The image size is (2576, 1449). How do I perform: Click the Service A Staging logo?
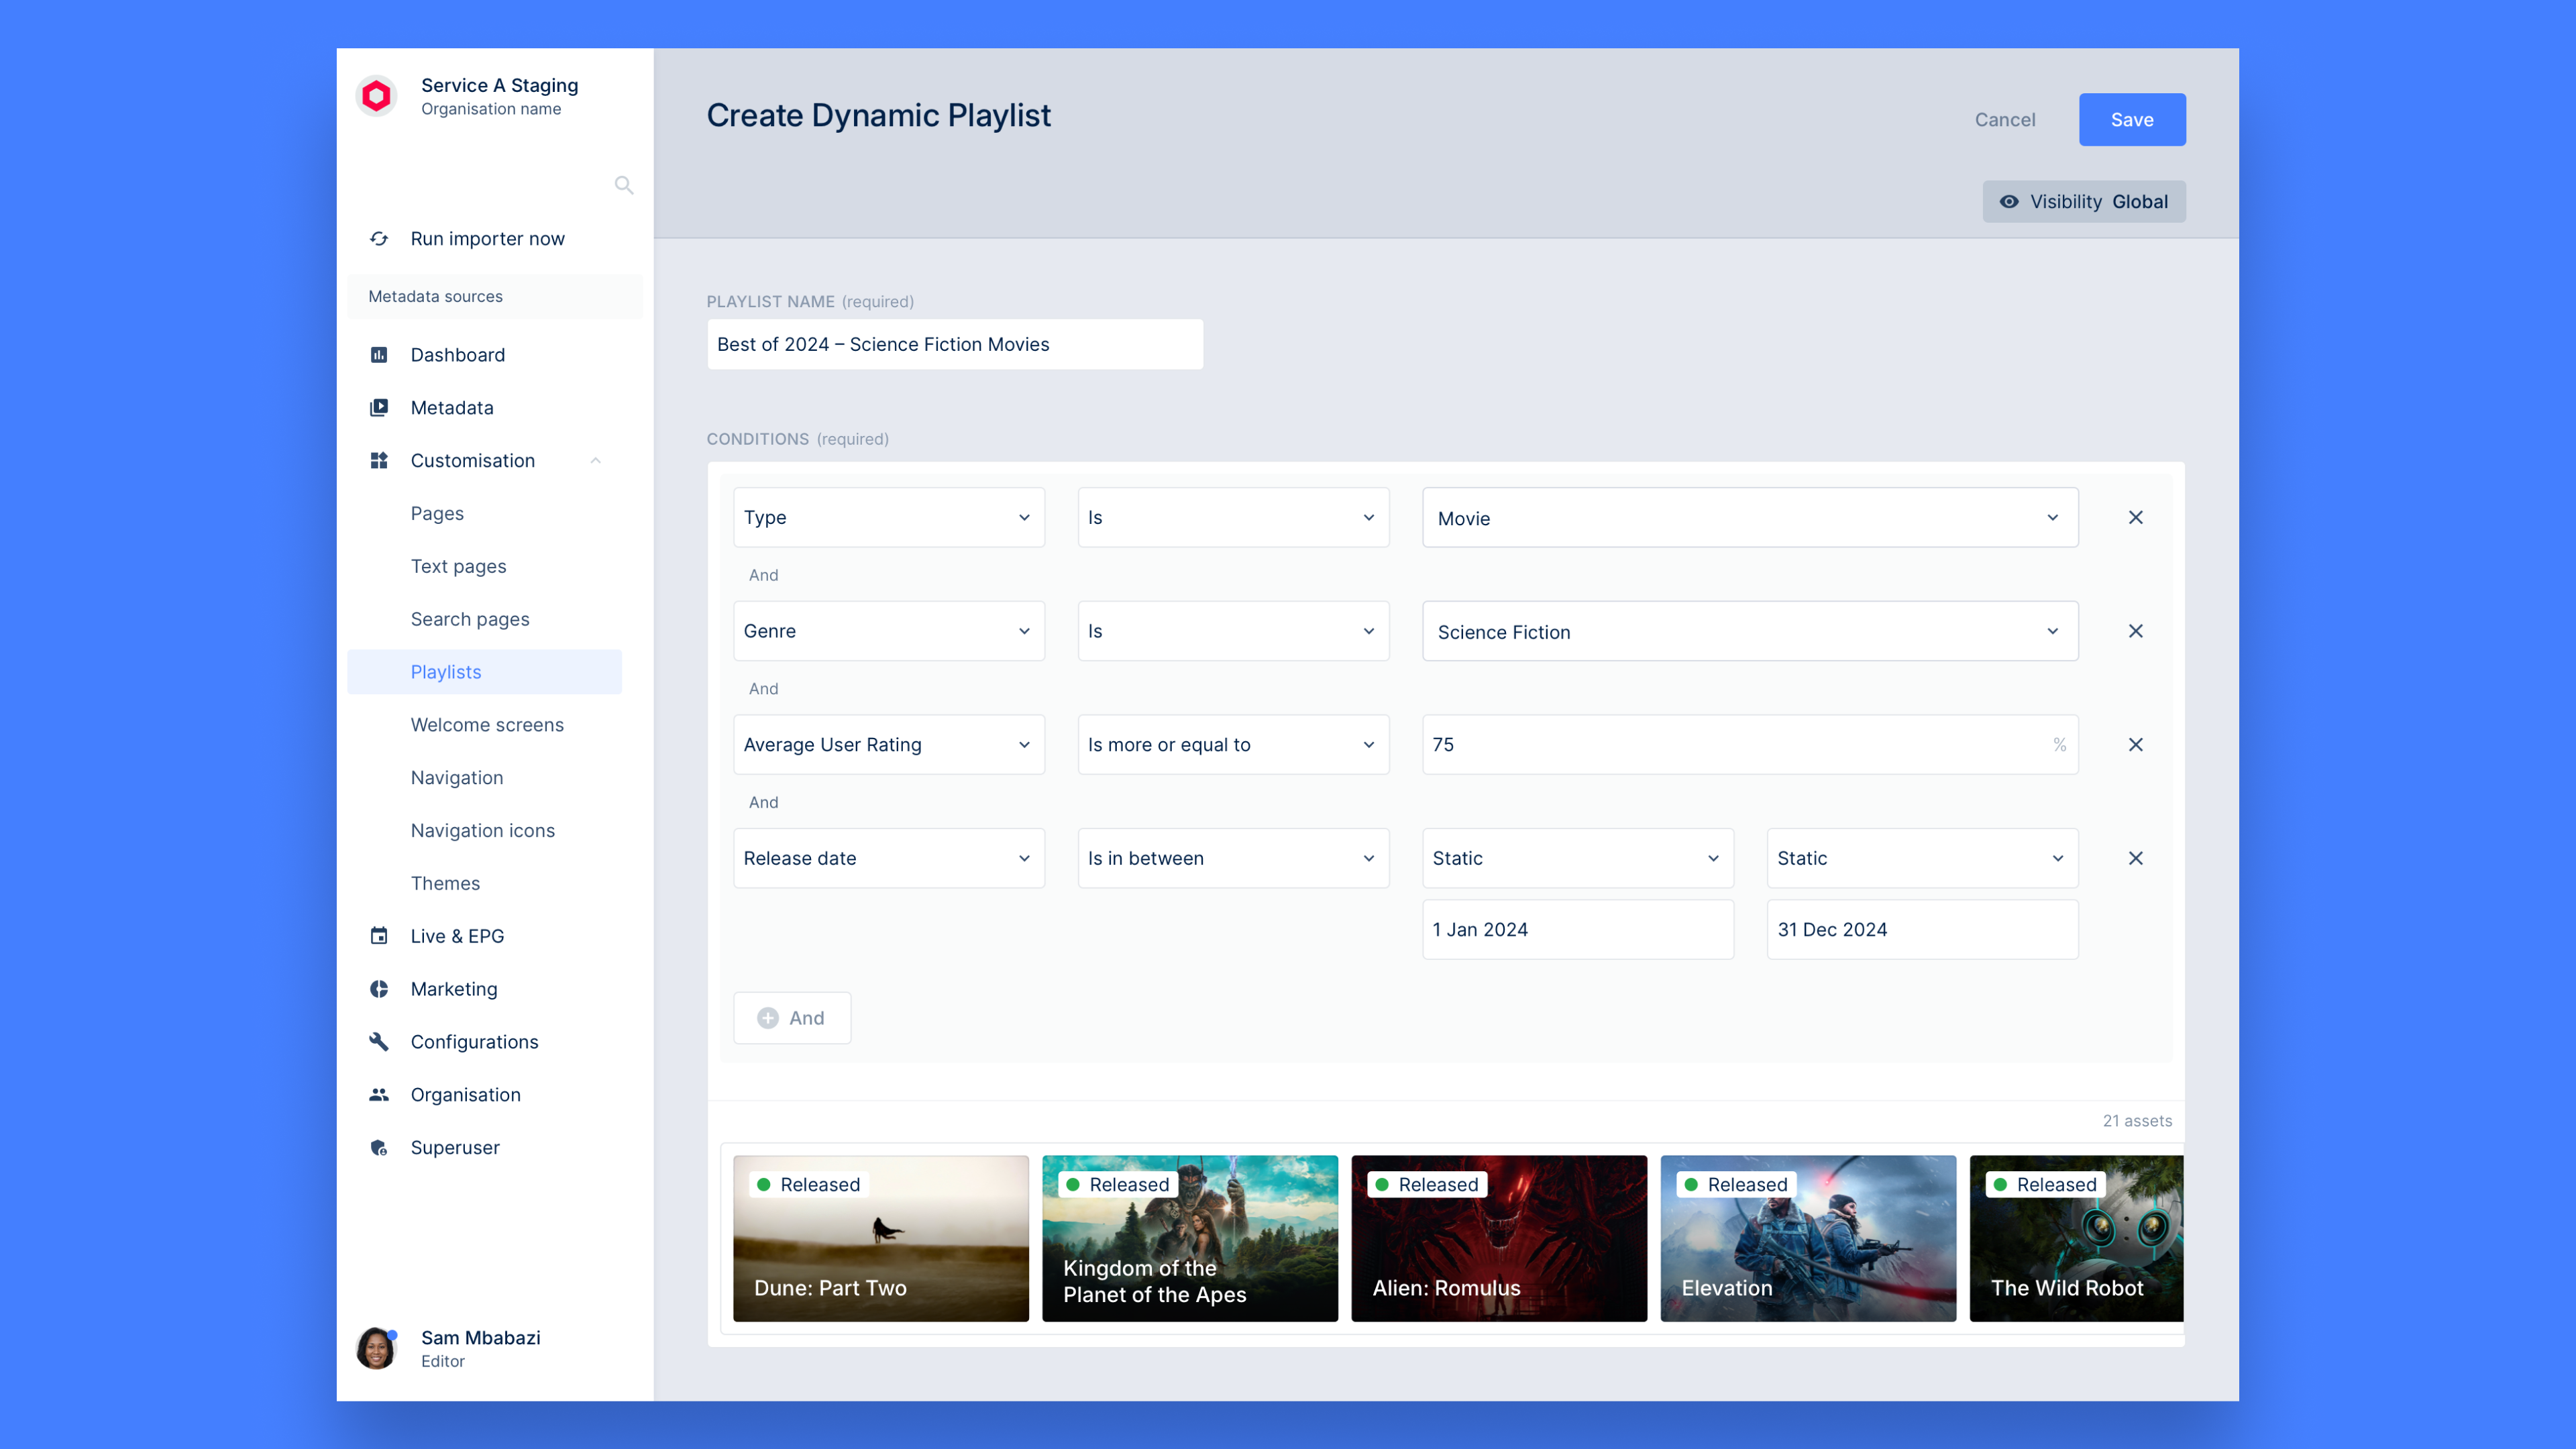(376, 96)
